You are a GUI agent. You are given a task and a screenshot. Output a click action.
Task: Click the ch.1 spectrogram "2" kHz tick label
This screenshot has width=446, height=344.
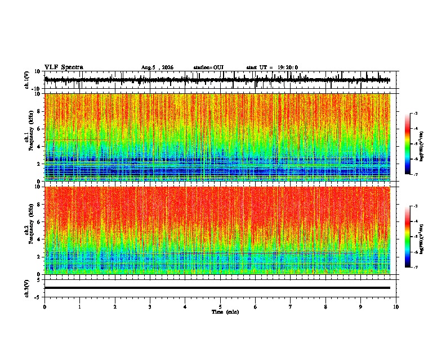(39, 164)
